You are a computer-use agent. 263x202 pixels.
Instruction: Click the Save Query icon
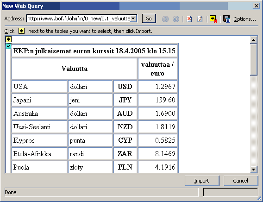(226, 19)
